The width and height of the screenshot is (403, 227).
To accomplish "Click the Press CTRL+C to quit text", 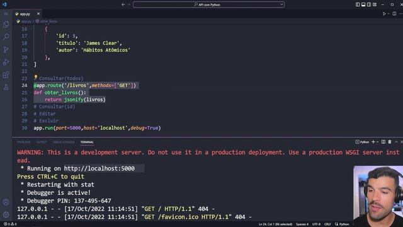I will pos(50,177).
